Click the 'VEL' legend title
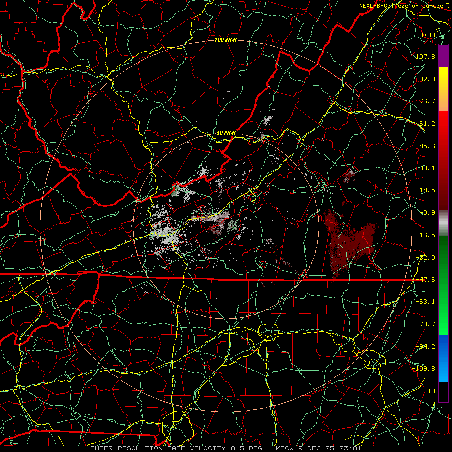The width and height of the screenshot is (452, 452). (441, 30)
